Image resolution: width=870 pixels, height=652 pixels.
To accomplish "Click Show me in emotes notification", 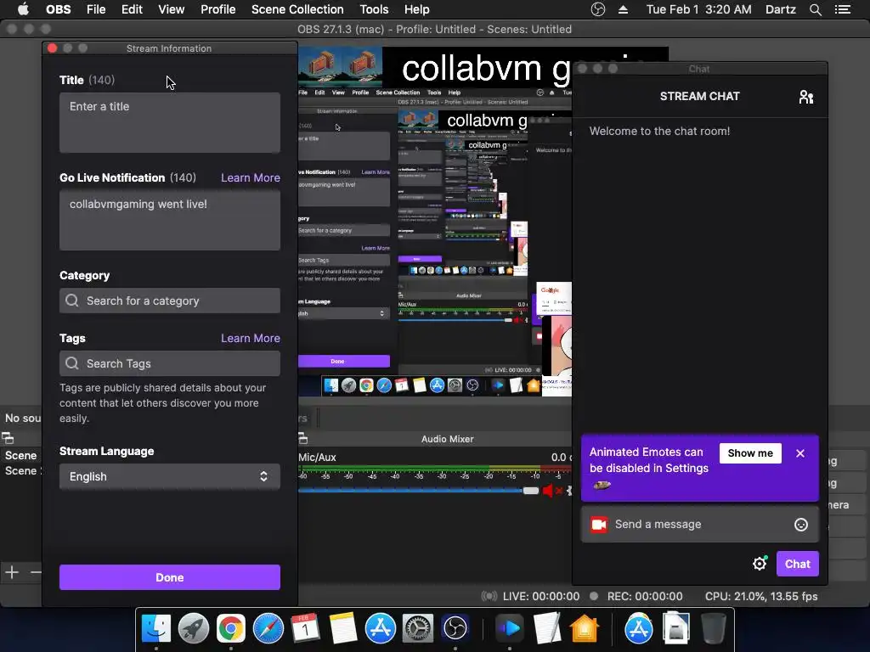I will (750, 453).
